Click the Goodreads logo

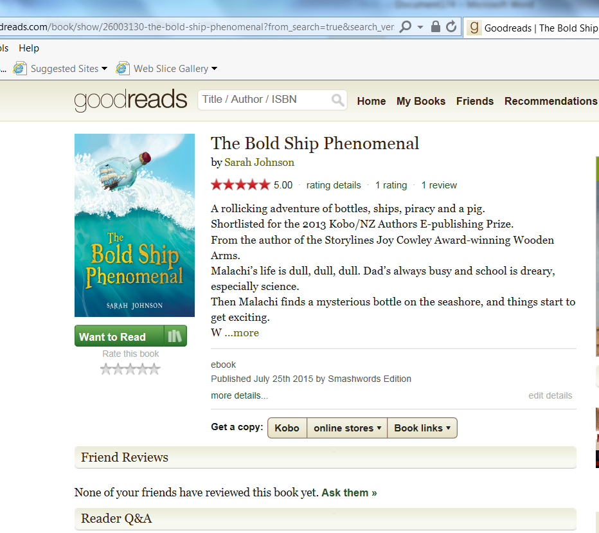130,100
